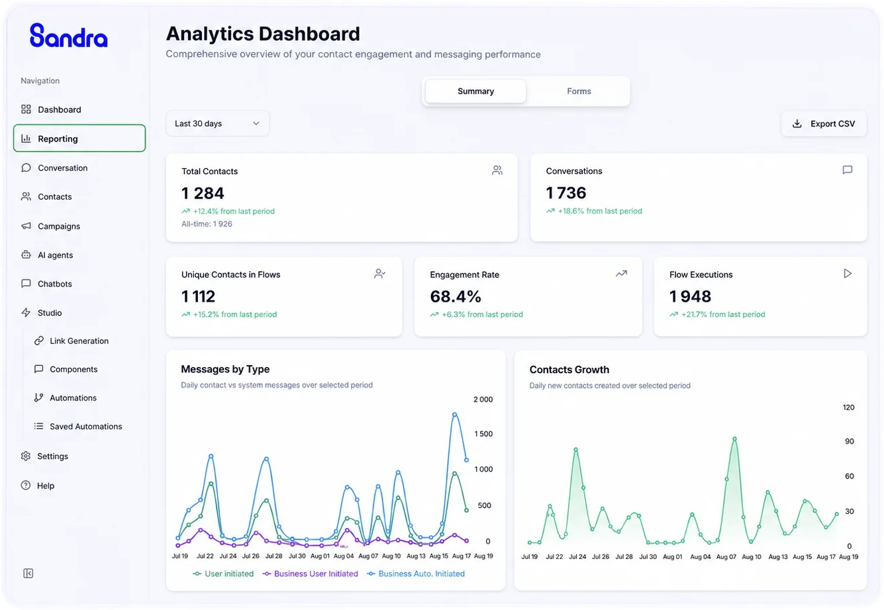The width and height of the screenshot is (884, 610).
Task: Click the AI agents robot icon
Action: [26, 255]
